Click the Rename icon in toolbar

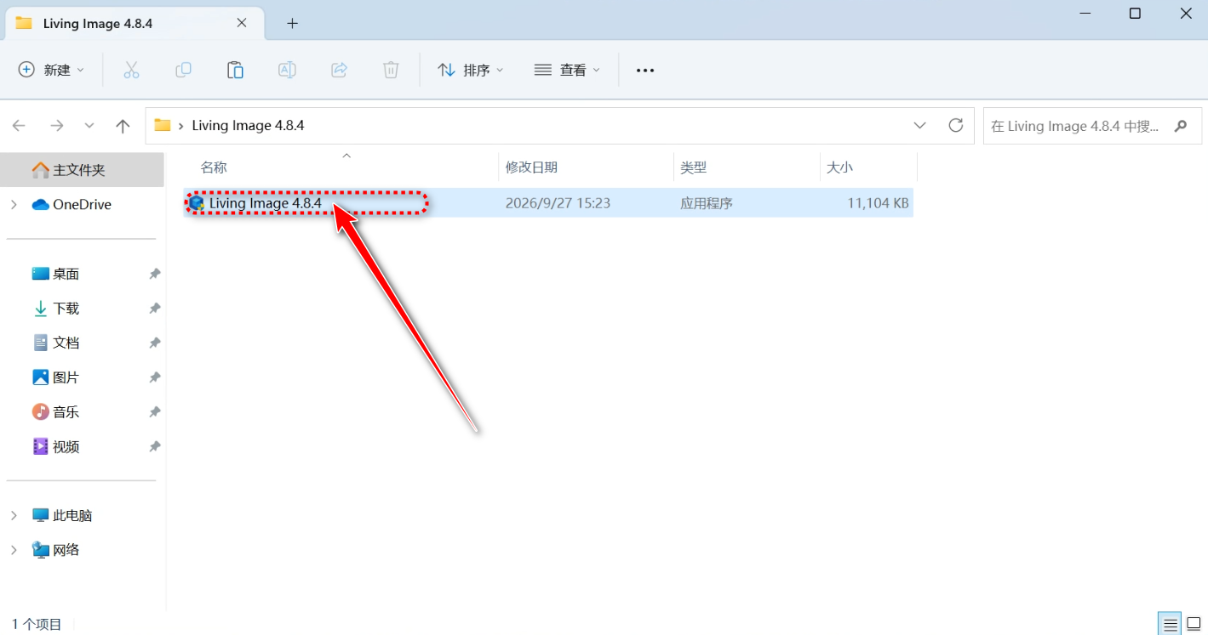point(287,70)
